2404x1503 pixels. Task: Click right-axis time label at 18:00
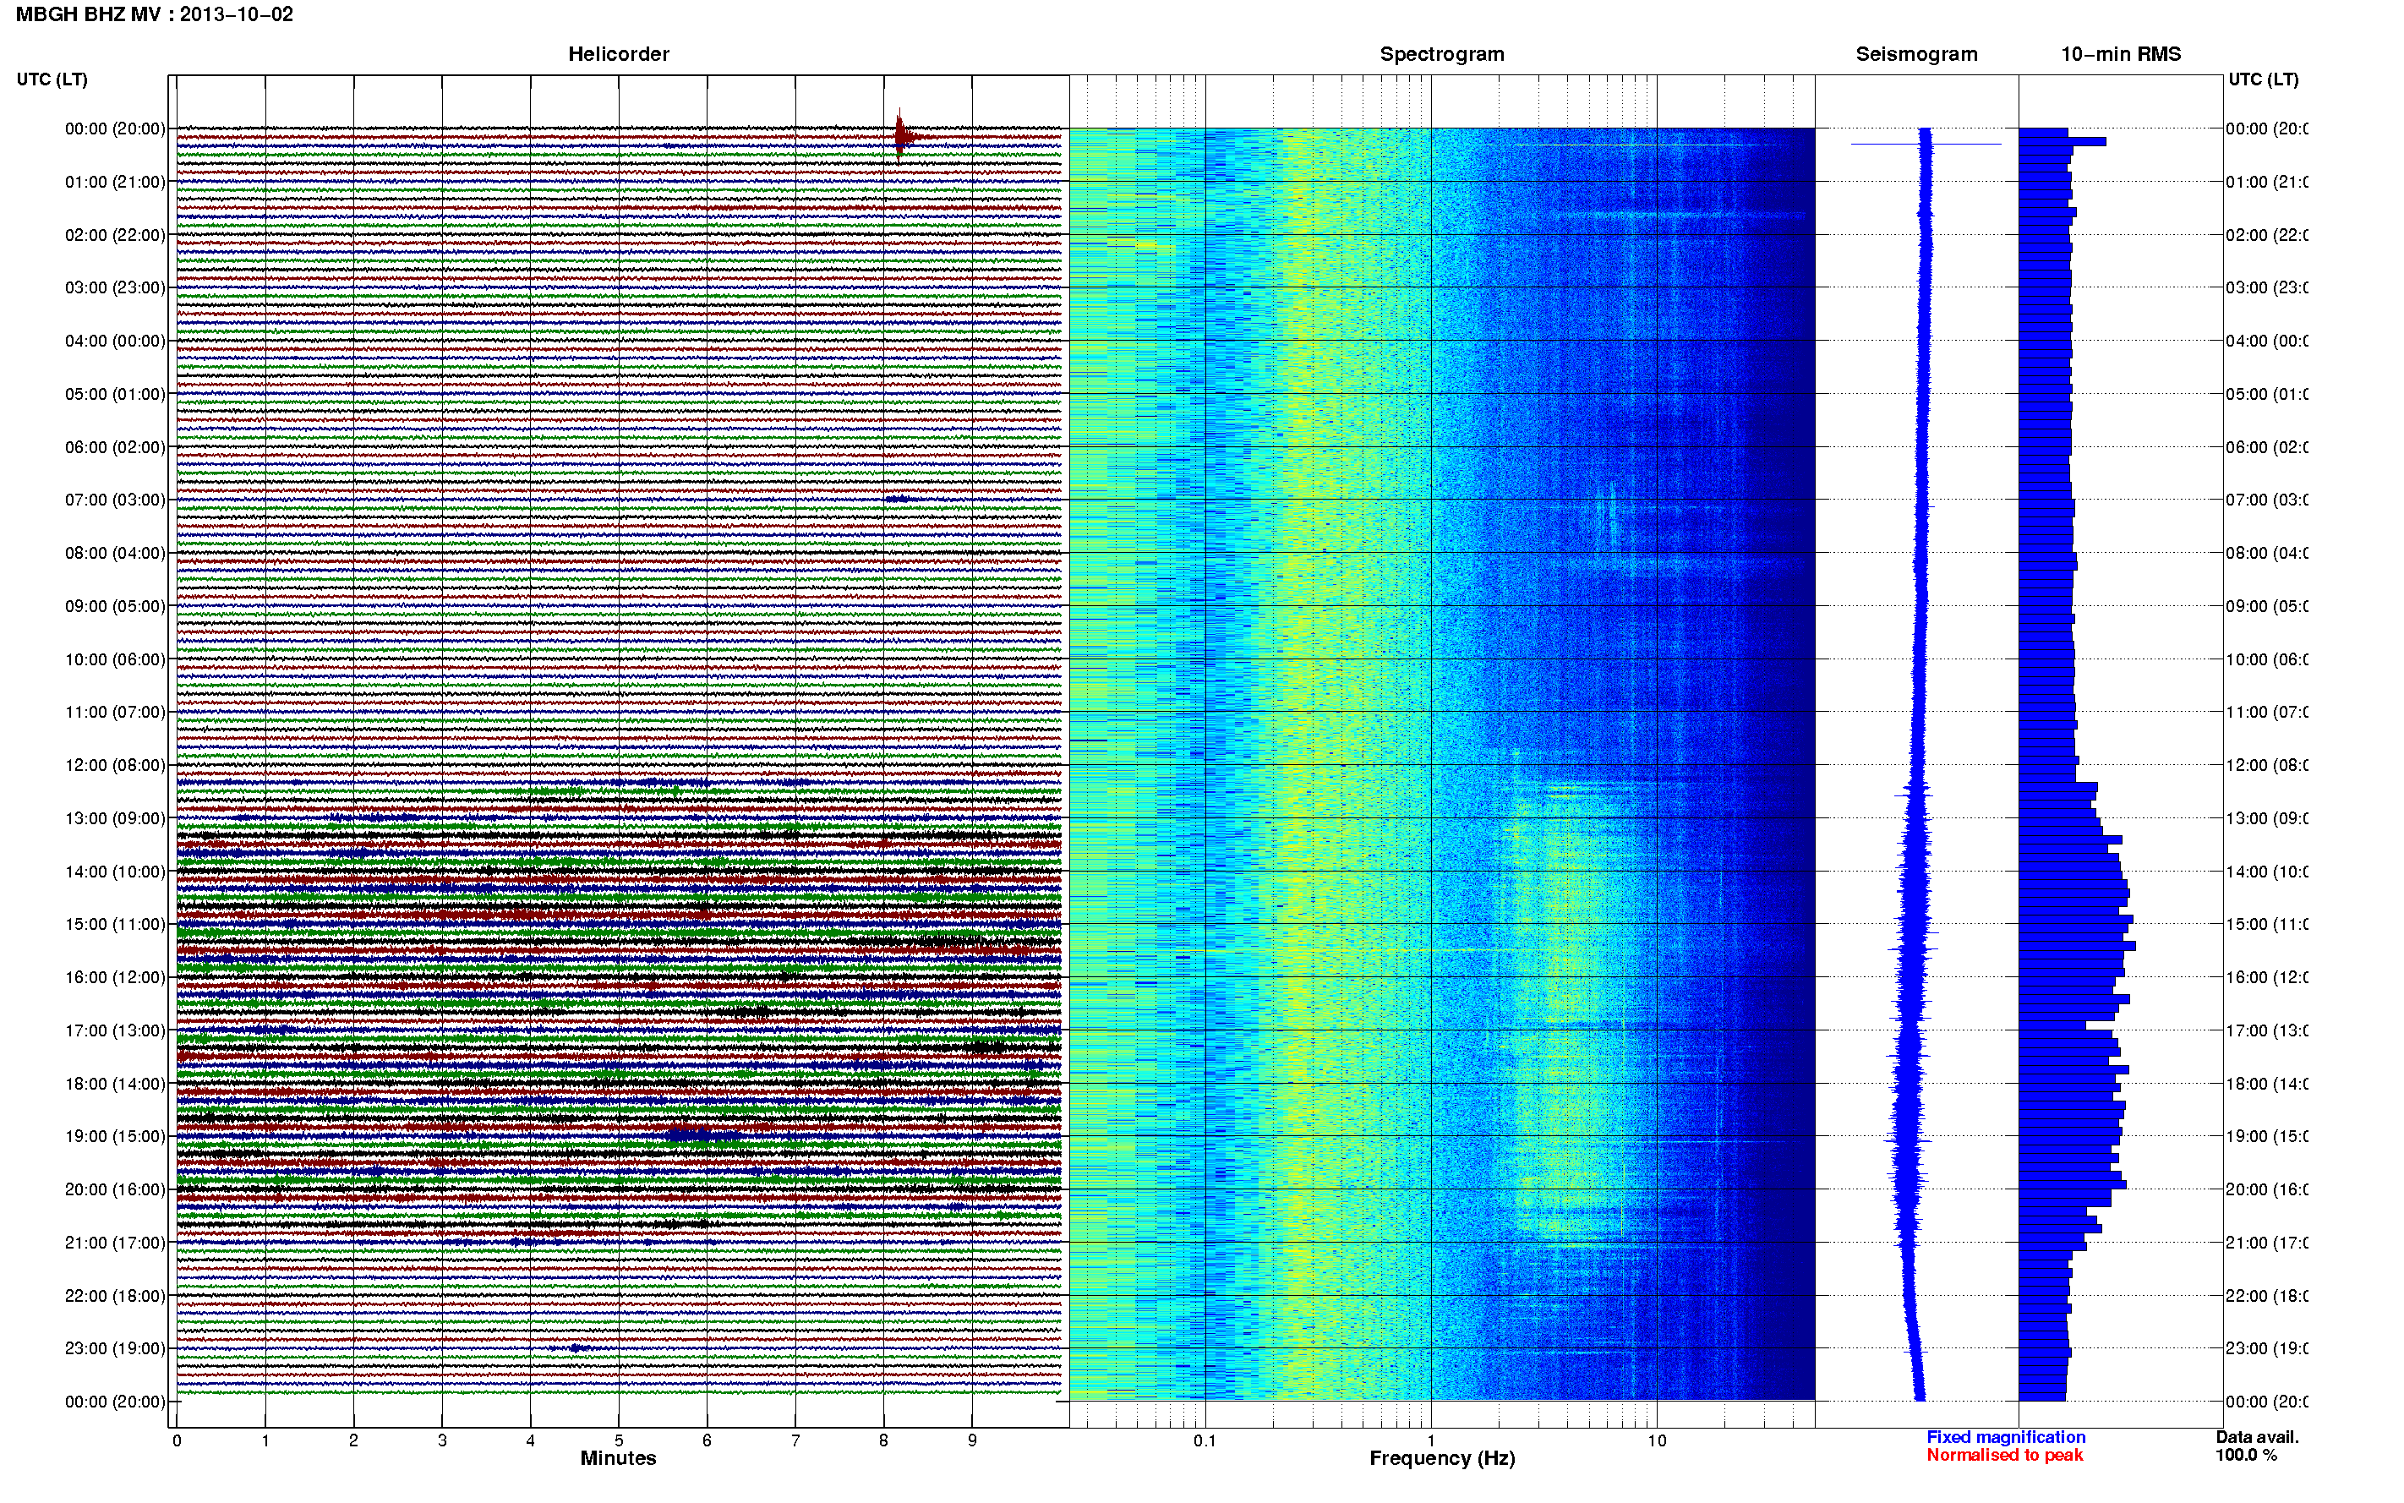(2266, 1085)
